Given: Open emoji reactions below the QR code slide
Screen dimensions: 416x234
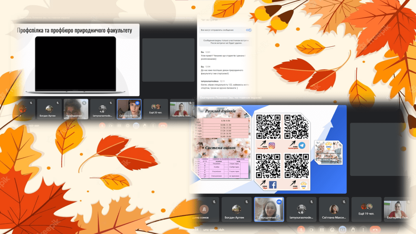Looking at the screenshot, I should pos(332,230).
